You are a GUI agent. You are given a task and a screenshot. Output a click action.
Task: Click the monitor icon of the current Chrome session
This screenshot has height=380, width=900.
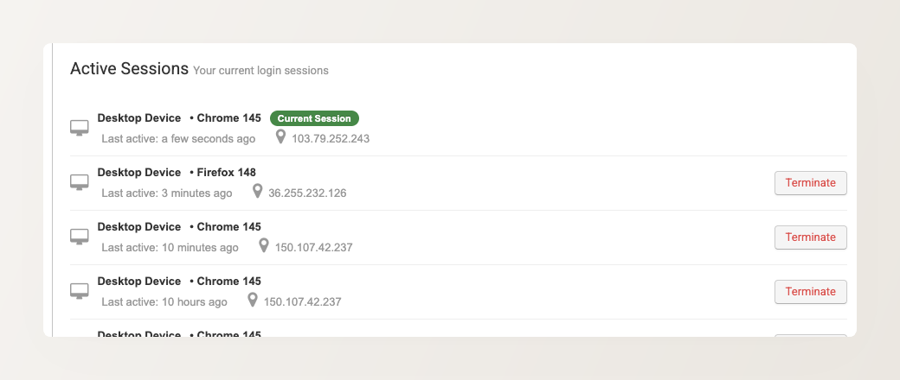pyautogui.click(x=80, y=128)
